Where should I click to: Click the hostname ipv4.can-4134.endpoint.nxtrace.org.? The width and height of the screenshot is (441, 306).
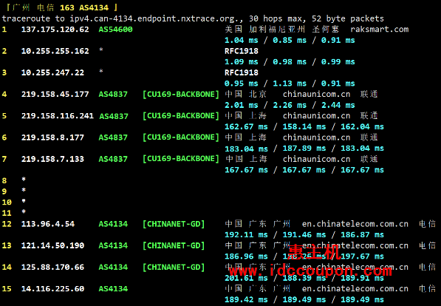[x=154, y=19]
